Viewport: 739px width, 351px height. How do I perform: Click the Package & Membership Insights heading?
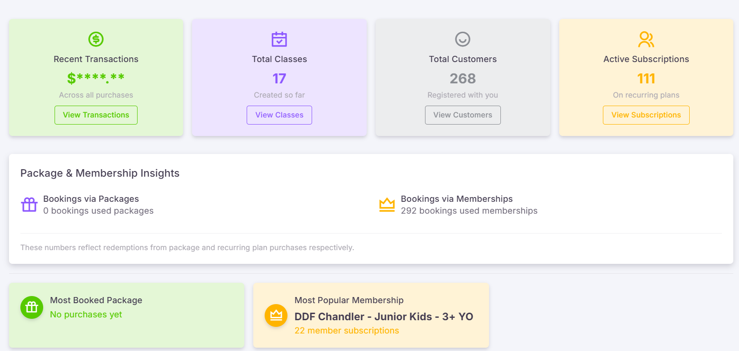(100, 173)
